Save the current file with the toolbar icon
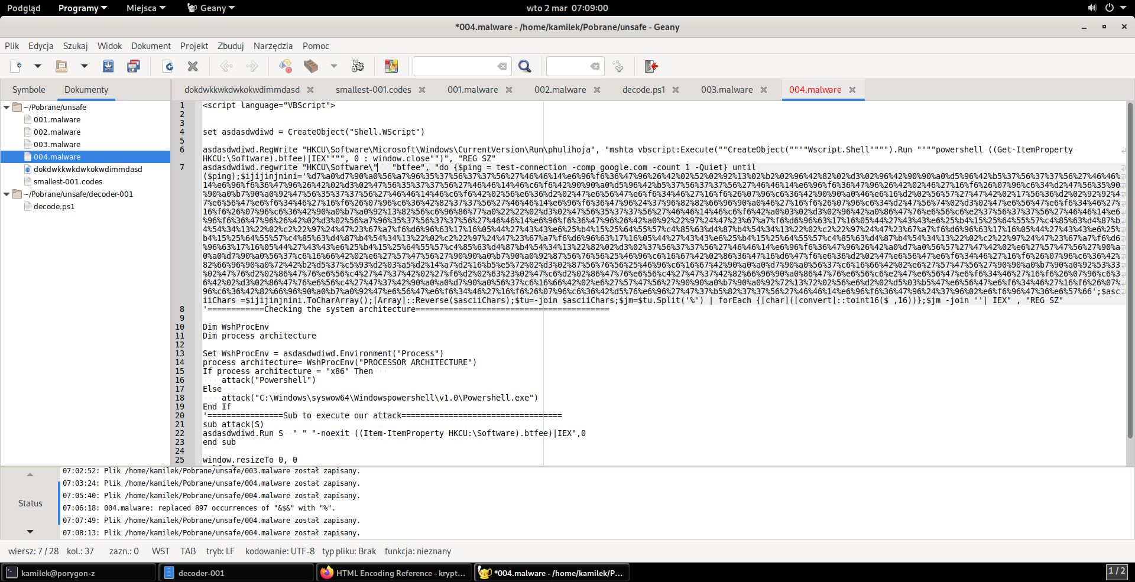The image size is (1135, 582). coord(108,66)
